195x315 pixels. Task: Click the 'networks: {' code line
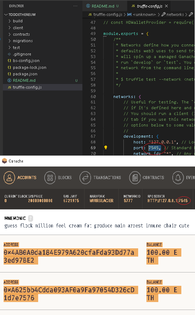pyautogui.click(x=127, y=97)
